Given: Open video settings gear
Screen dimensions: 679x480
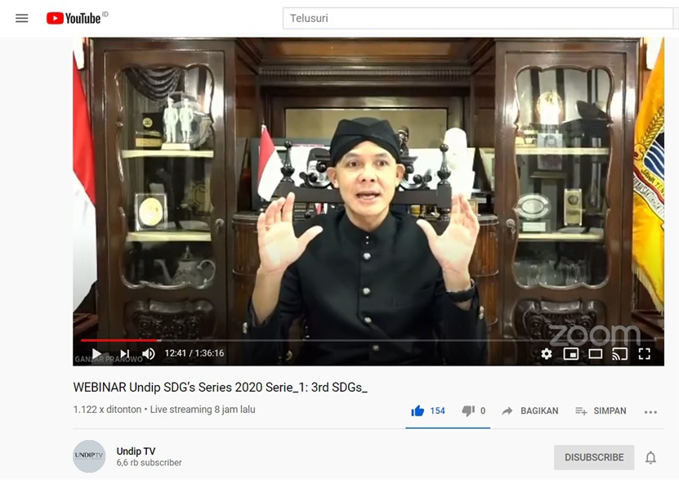Looking at the screenshot, I should pos(547,354).
